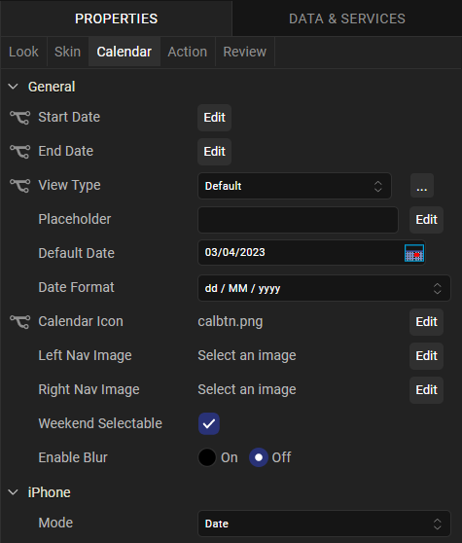This screenshot has width=462, height=543.
Task: Click the fork icon beside End Date
Action: tap(20, 152)
